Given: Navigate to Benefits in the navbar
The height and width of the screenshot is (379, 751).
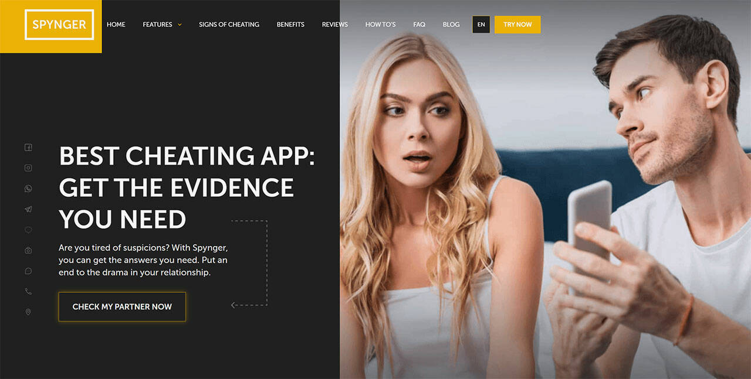Looking at the screenshot, I should (x=290, y=25).
